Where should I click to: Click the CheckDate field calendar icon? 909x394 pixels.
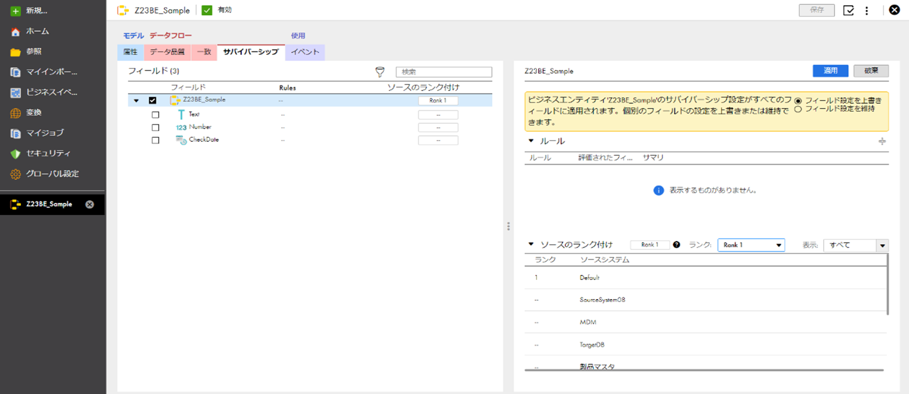[x=181, y=140]
